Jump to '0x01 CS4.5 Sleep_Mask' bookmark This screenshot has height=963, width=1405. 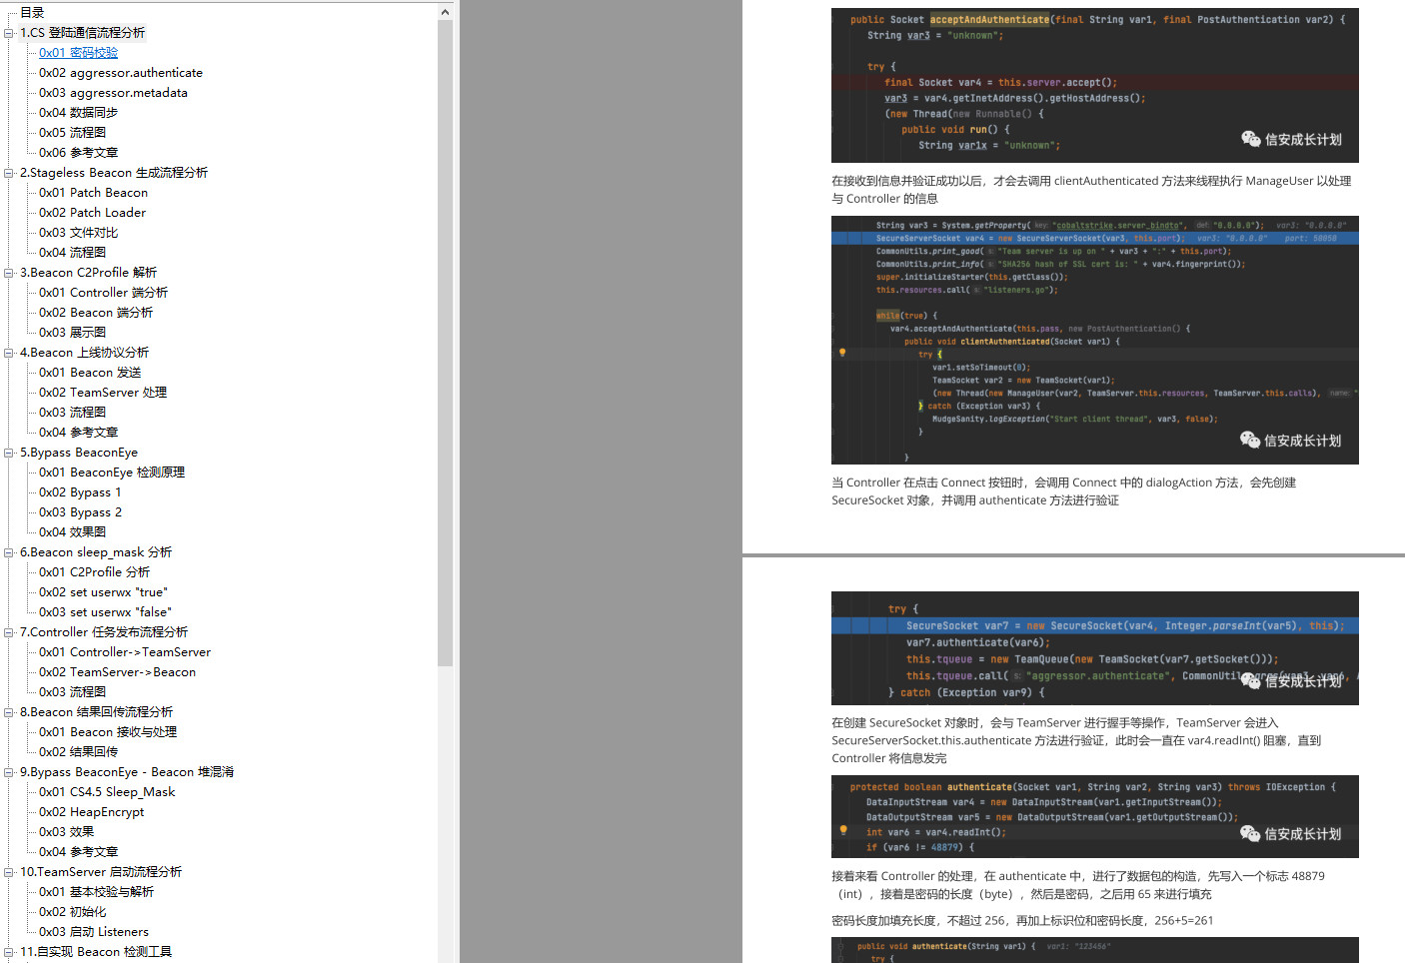coord(107,792)
